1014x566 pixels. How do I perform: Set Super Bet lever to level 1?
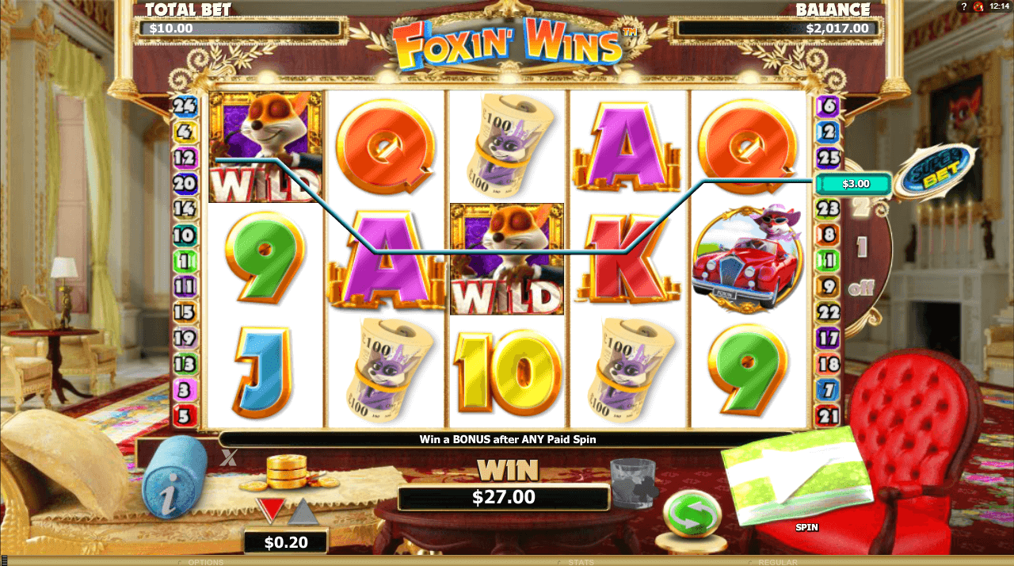coord(861,247)
